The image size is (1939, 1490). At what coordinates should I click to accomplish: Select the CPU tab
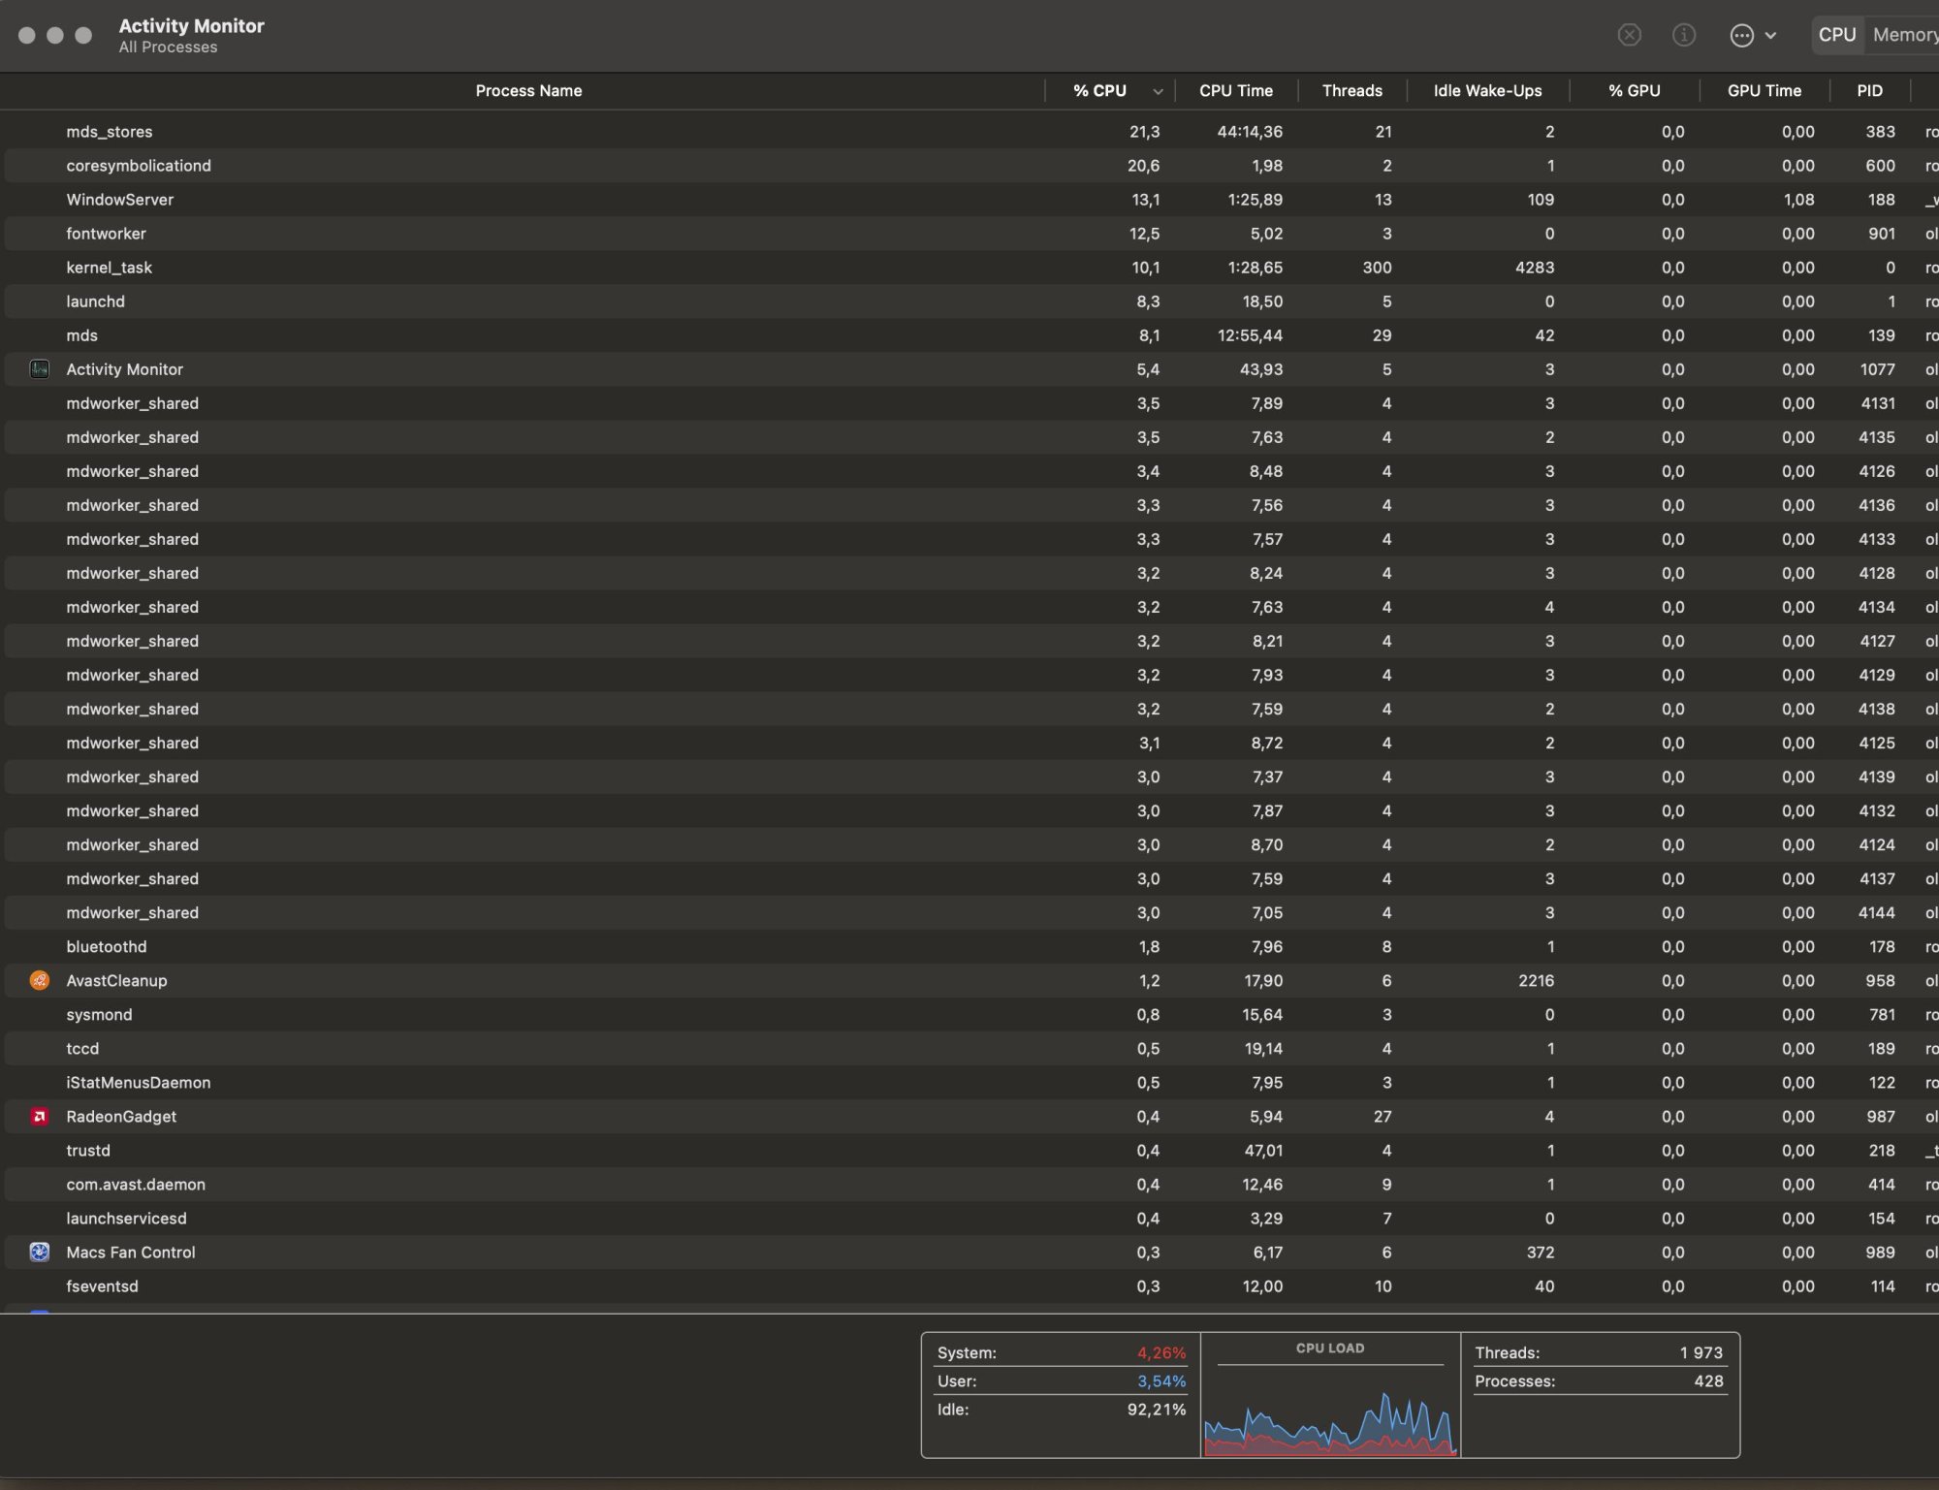pos(1836,35)
